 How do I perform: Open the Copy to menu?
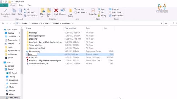49,12
